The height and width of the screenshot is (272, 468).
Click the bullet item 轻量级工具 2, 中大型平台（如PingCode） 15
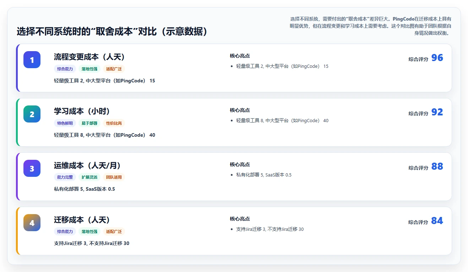pos(282,66)
